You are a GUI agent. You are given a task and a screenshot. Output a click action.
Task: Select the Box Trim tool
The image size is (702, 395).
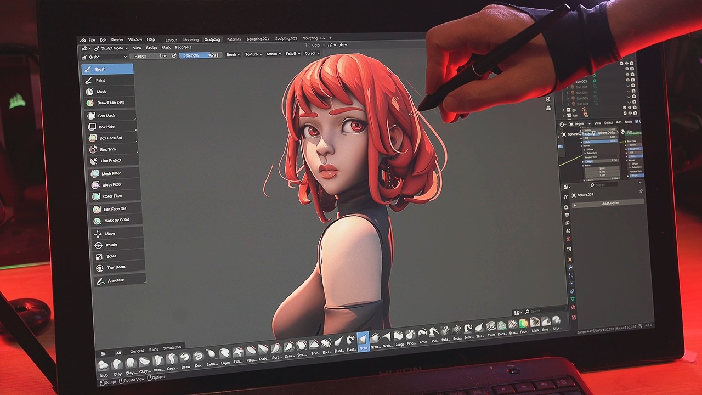pos(112,149)
